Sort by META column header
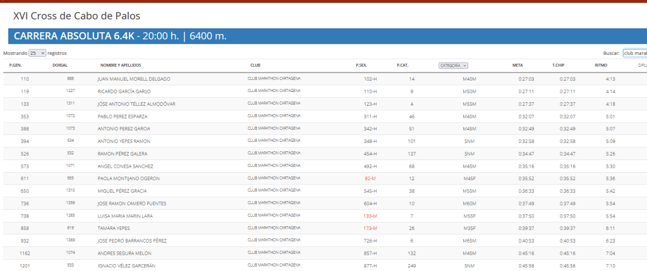 click(x=517, y=66)
